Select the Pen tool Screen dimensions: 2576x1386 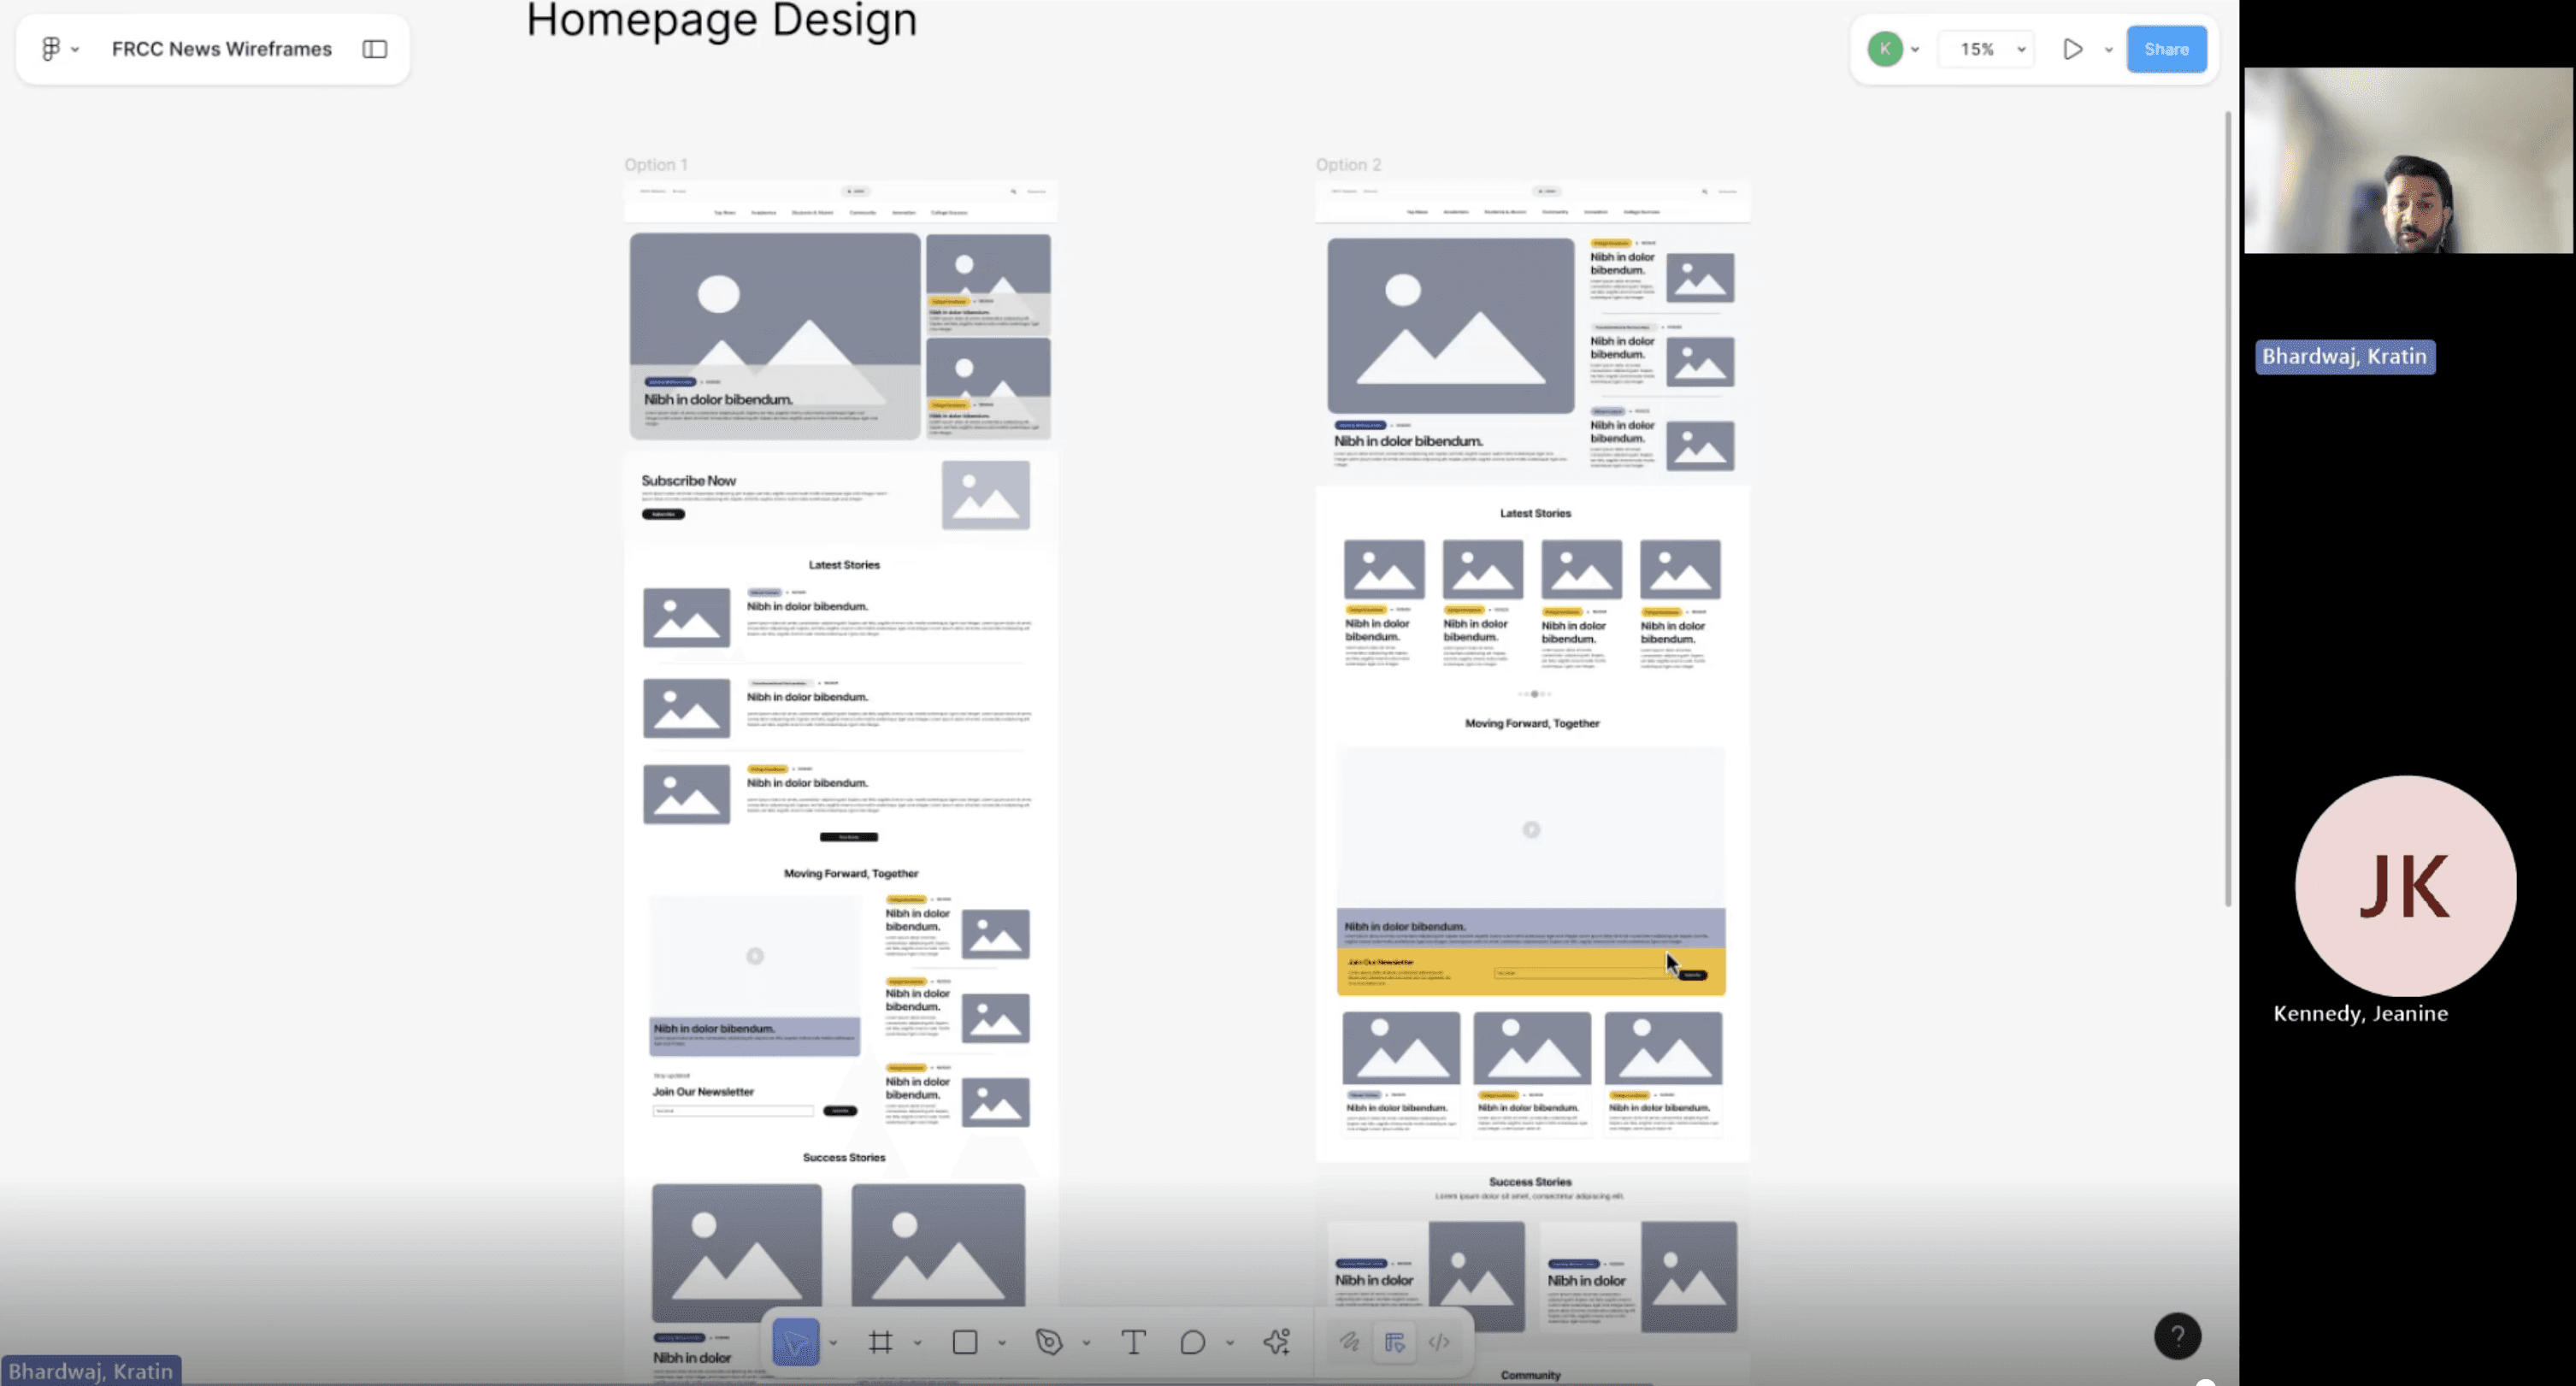[1049, 1342]
